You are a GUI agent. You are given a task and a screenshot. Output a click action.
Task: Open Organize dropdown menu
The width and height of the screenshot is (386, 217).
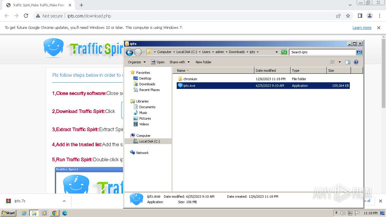[x=137, y=62]
